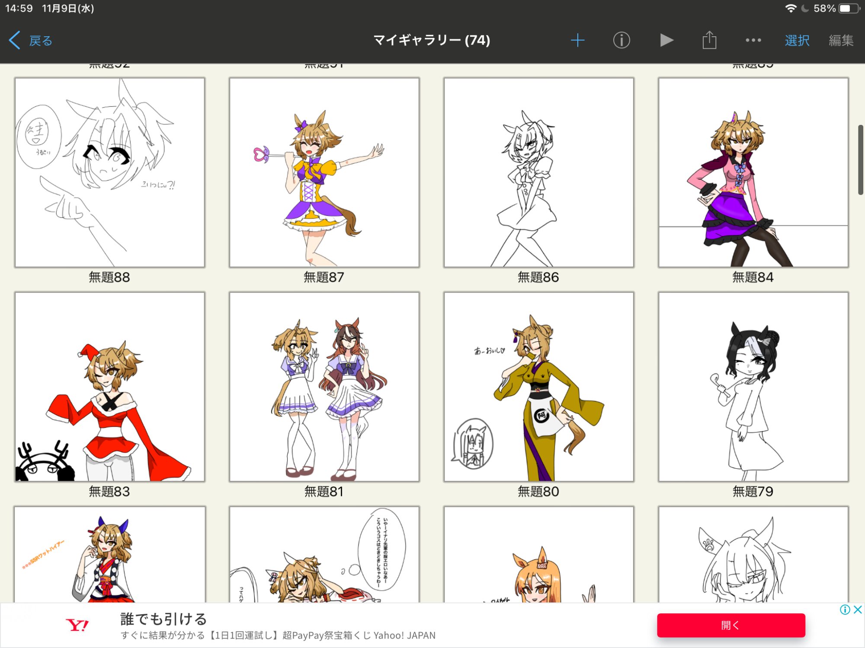865x648 pixels.
Task: Add a new canvas with the plus icon
Action: pos(577,40)
